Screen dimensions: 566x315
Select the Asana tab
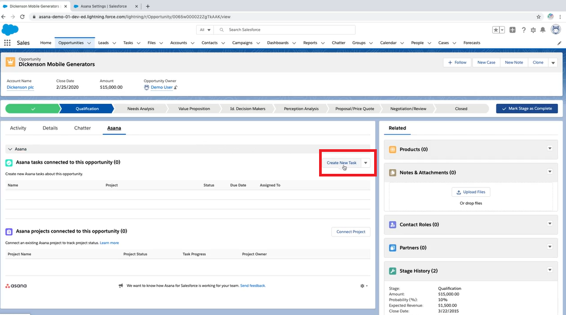click(x=114, y=128)
